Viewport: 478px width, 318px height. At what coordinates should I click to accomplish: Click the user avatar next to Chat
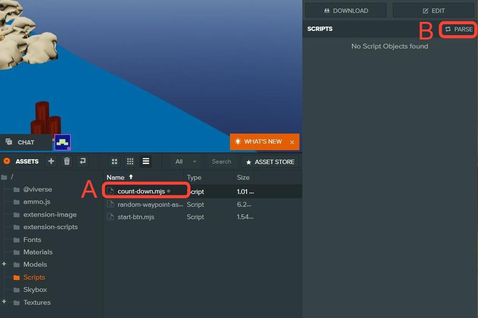63,142
